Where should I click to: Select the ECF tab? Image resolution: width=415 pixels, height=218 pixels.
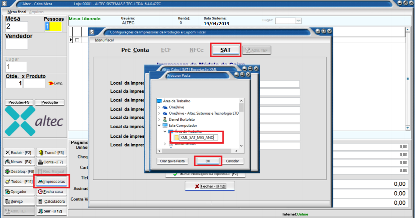[x=166, y=50]
